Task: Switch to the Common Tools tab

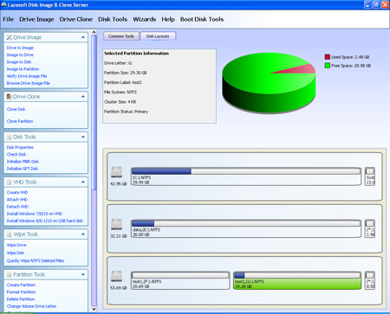Action: 121,36
